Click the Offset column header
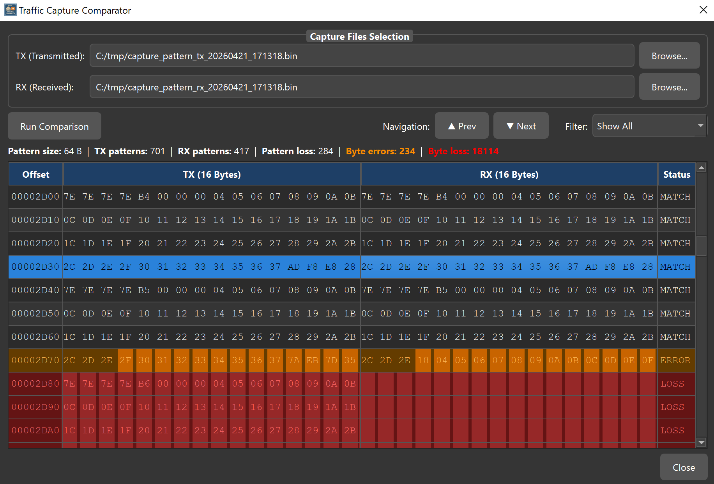The height and width of the screenshot is (484, 714). [36, 174]
